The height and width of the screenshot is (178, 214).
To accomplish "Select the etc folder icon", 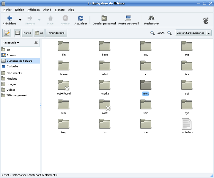I will pyautogui.click(x=187, y=46).
